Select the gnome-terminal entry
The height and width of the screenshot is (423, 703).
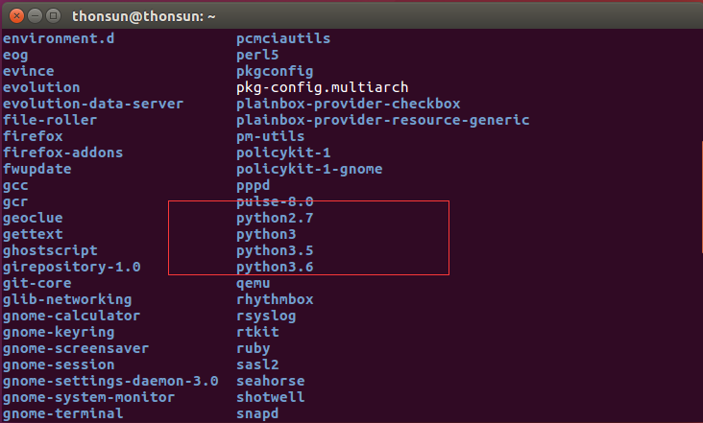click(62, 413)
